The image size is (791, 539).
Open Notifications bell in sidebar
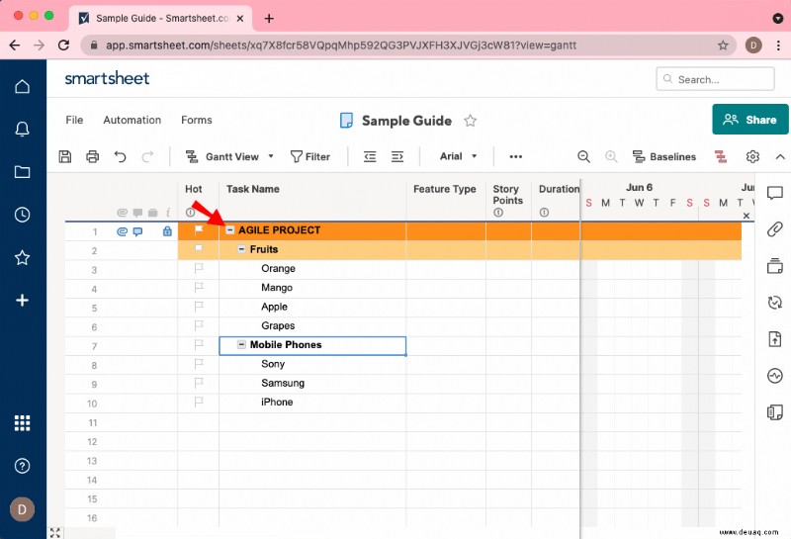(22, 130)
